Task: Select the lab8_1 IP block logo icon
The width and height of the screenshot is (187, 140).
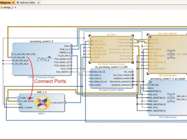Action: coord(42,103)
